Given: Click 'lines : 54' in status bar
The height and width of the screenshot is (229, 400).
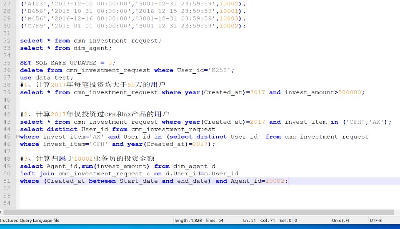Looking at the screenshot, I should (215, 220).
